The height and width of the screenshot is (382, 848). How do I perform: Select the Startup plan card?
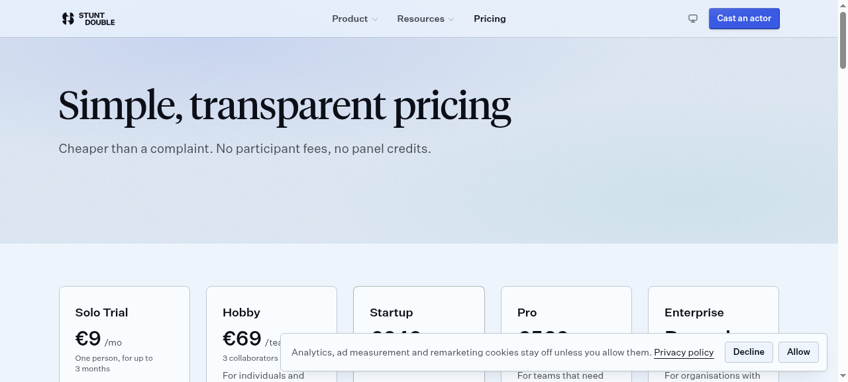[x=419, y=310]
